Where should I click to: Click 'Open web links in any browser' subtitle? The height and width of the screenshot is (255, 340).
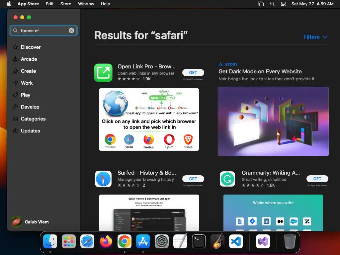tap(146, 73)
